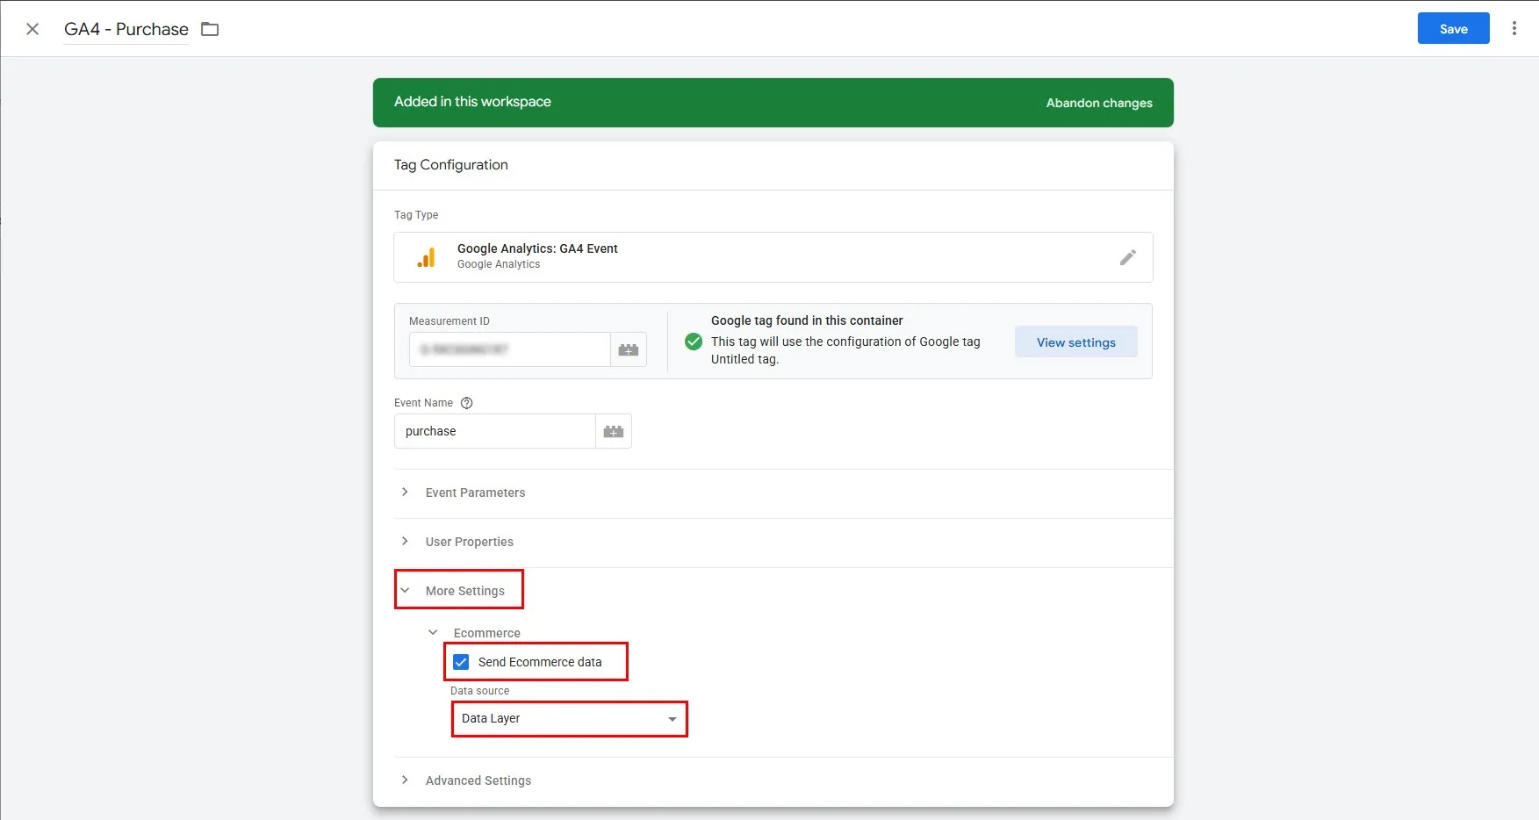Select Google Analytics: GA4 Event tag type
The image size is (1539, 820).
click(773, 257)
